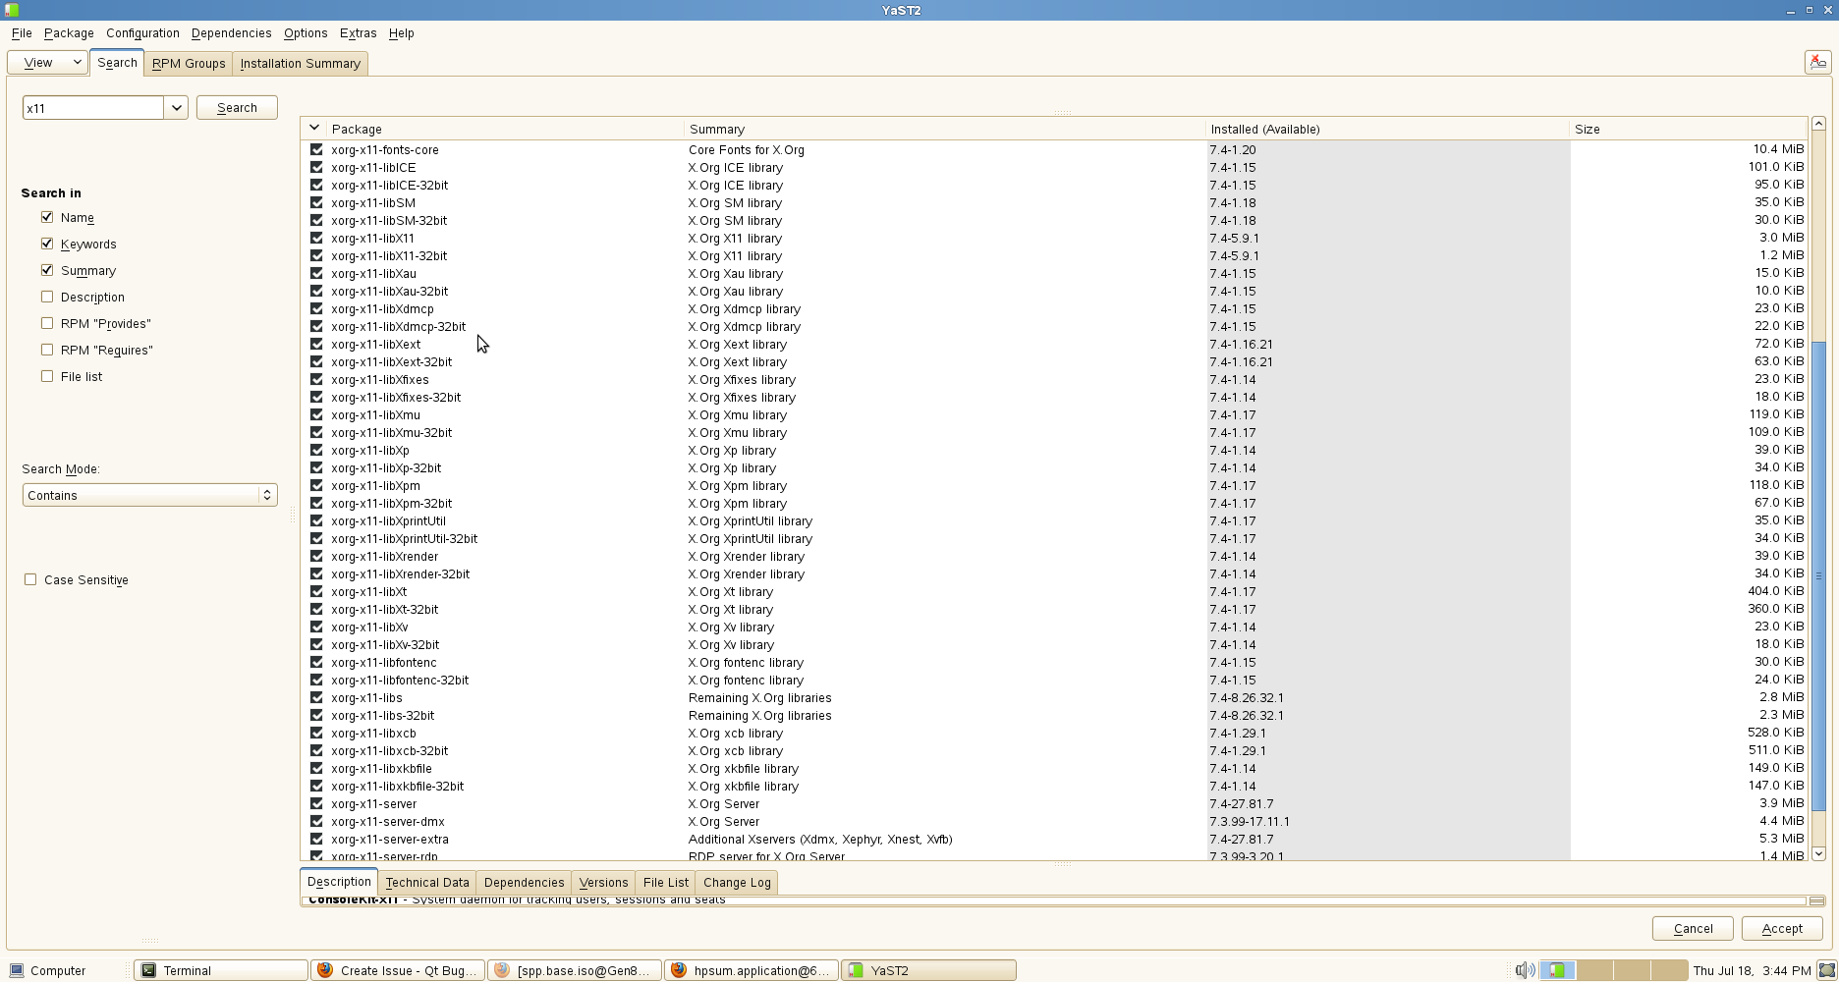This screenshot has width=1839, height=982.
Task: Switch to the RPM Groups tab
Action: point(189,63)
